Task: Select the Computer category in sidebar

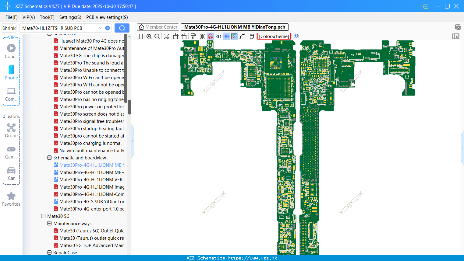Action: pyautogui.click(x=11, y=94)
